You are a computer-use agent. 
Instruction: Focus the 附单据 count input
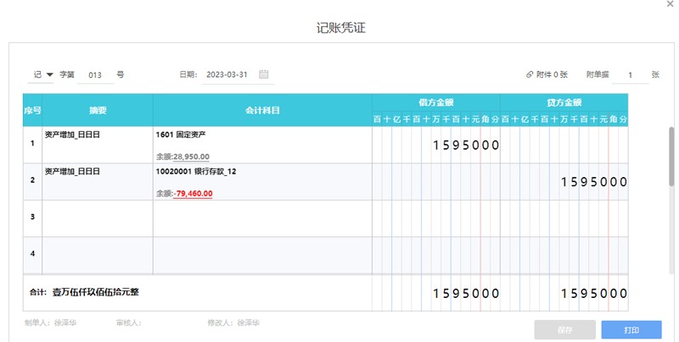[630, 75]
